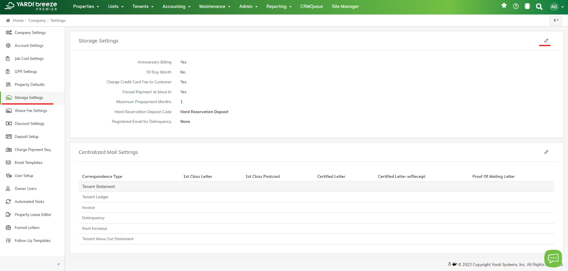
Task: Open Waive Fee Settings in sidebar
Action: tap(31, 111)
